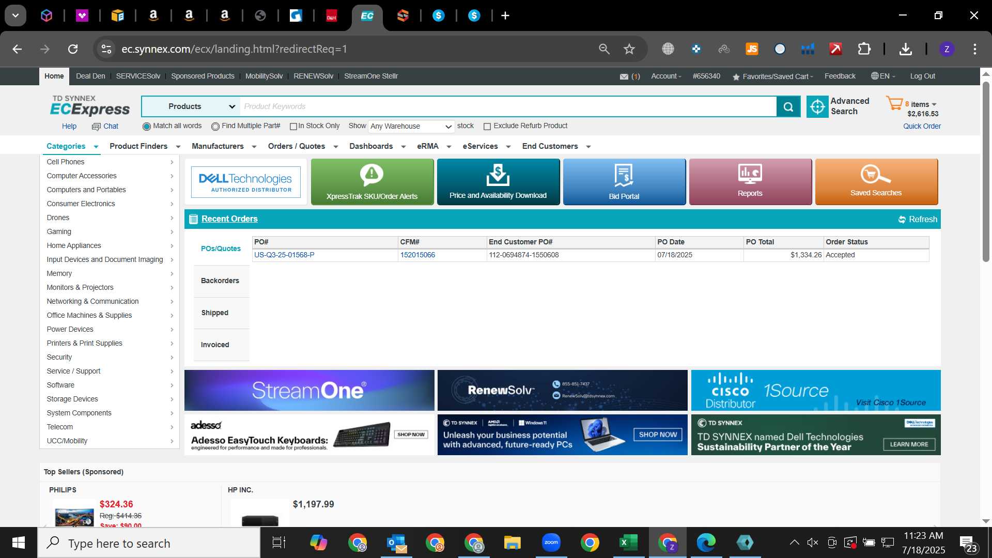This screenshot has height=558, width=992.
Task: Click Learn More on Dell sustainability banner
Action: (909, 444)
